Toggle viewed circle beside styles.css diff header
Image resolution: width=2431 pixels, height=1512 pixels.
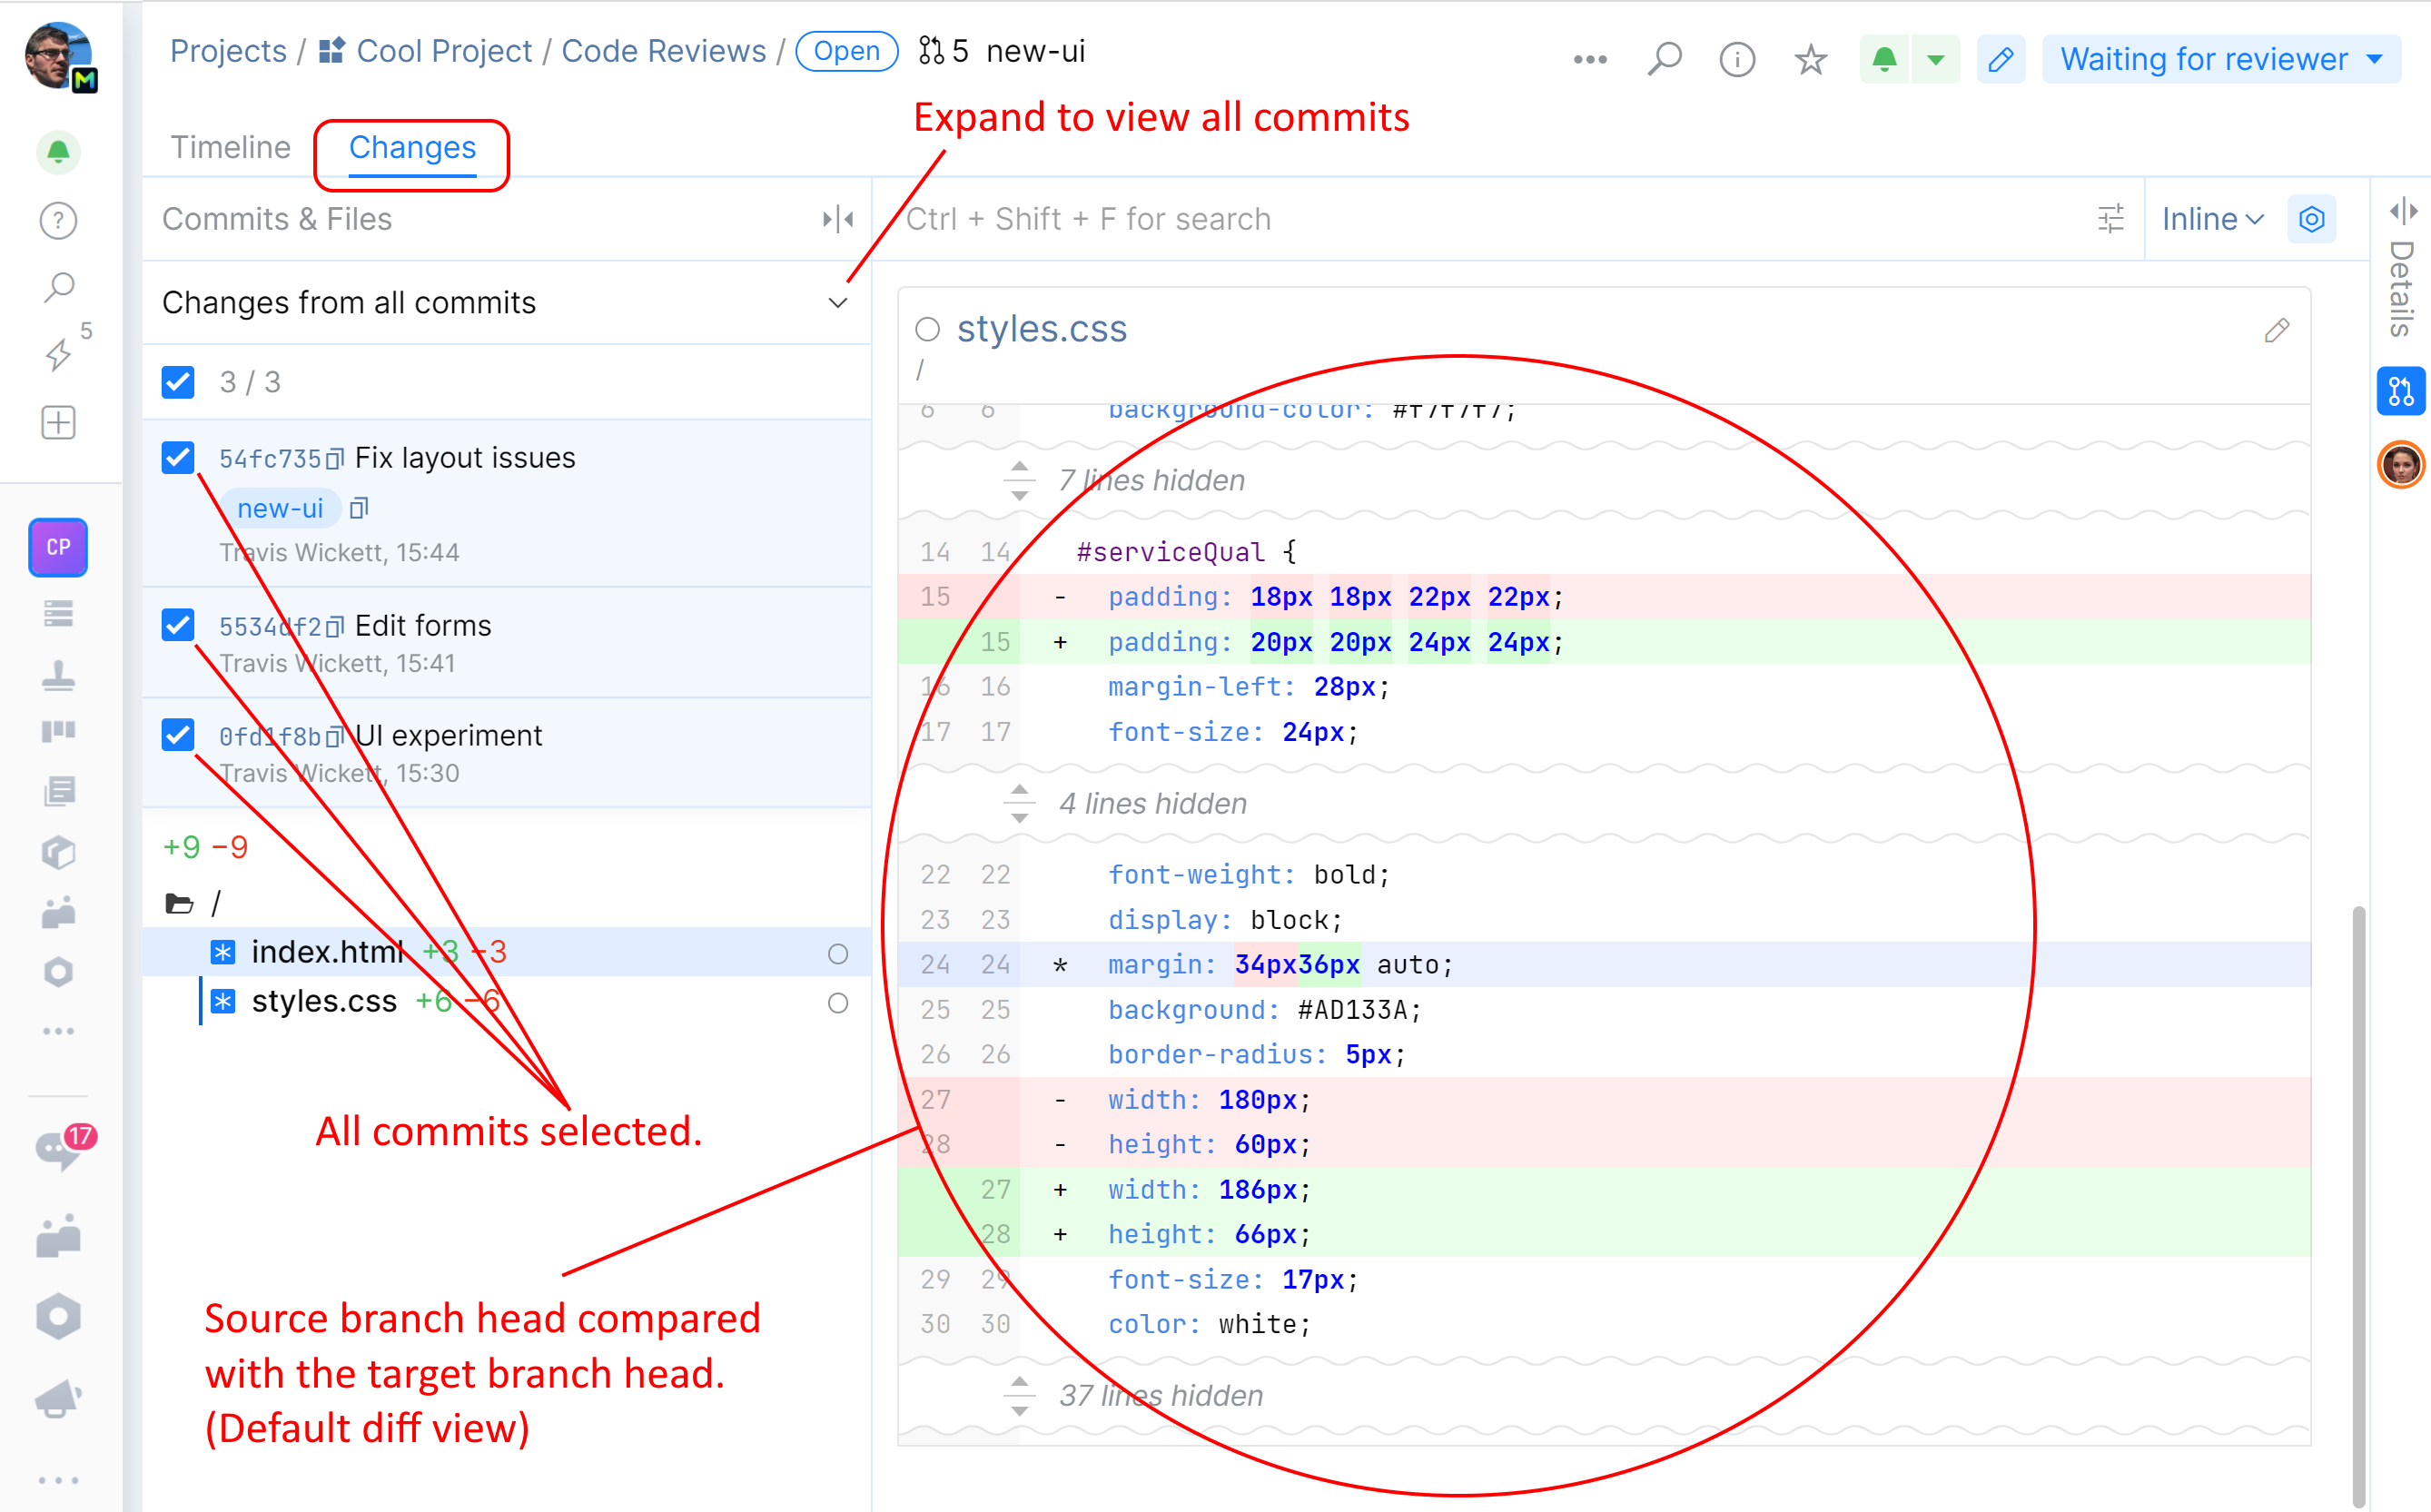coord(928,329)
